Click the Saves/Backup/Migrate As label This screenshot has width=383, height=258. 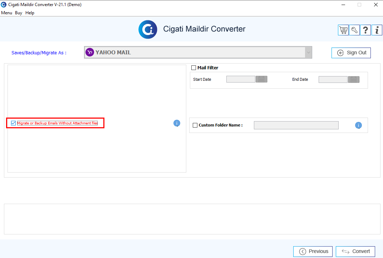39,53
